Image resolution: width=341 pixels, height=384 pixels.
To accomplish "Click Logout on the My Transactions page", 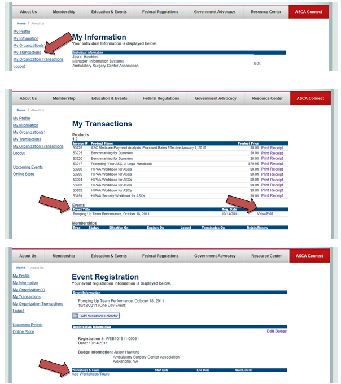I will [19, 153].
